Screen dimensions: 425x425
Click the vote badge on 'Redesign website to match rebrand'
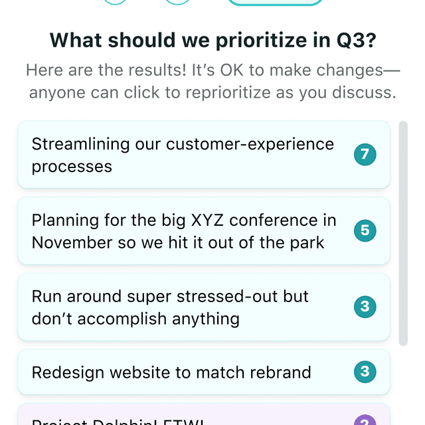pos(365,372)
